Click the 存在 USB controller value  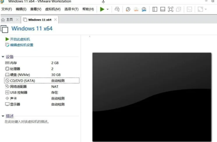(55, 93)
